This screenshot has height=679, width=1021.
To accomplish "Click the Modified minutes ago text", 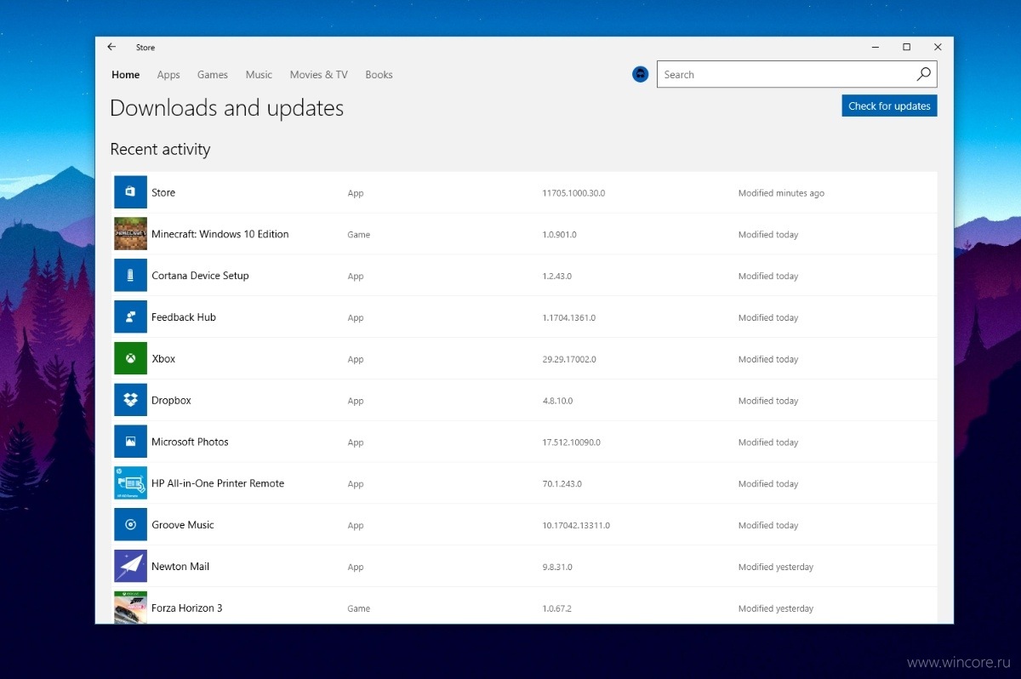I will 781,193.
